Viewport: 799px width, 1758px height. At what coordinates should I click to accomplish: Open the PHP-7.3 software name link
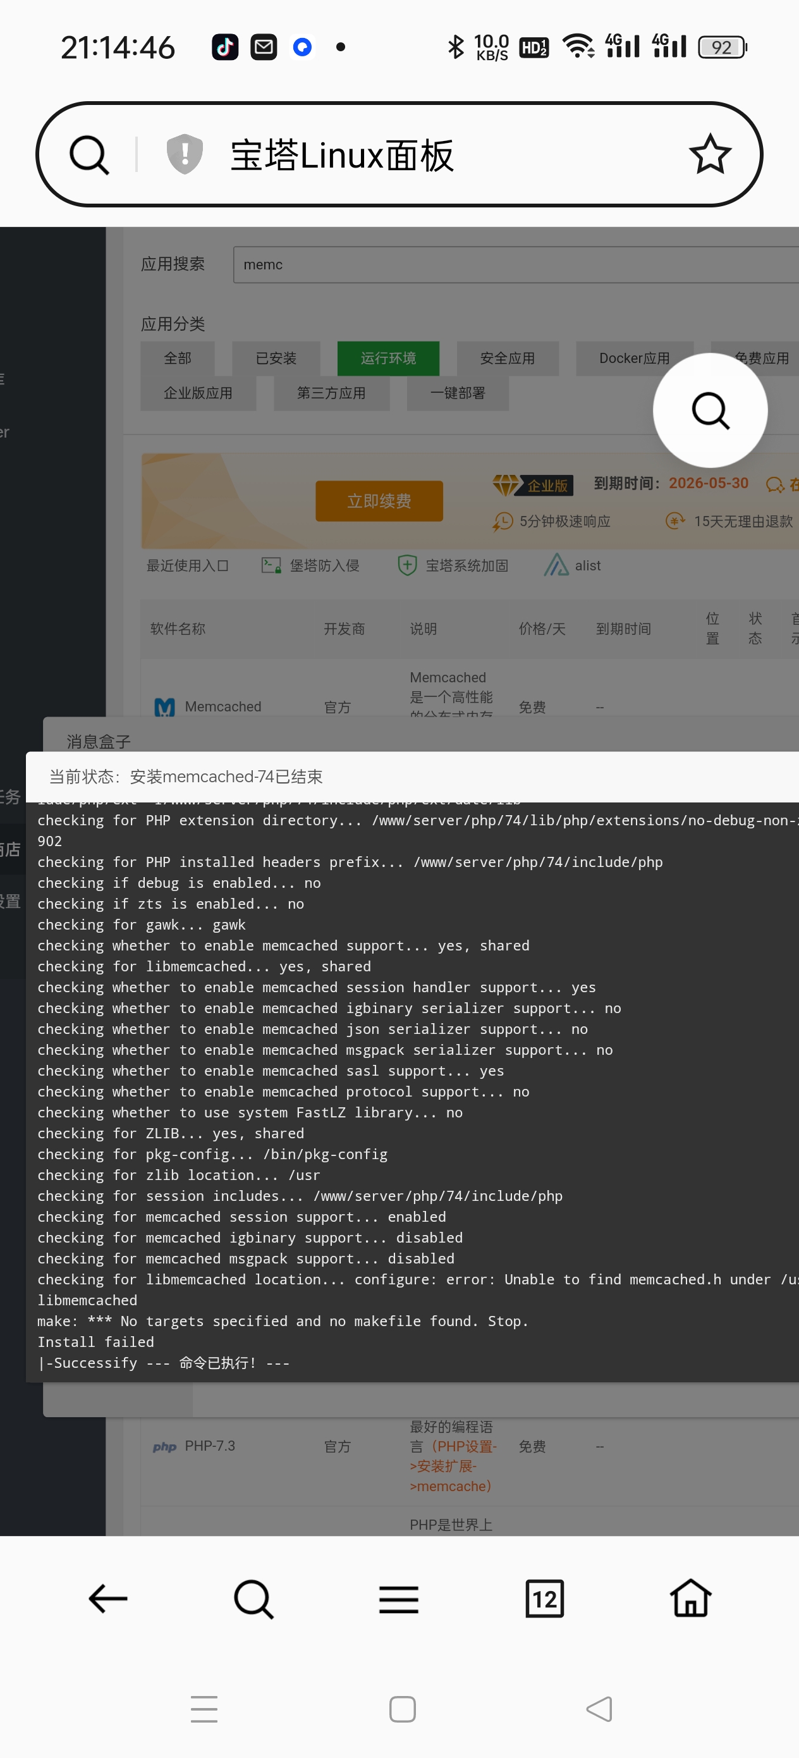pos(210,1446)
